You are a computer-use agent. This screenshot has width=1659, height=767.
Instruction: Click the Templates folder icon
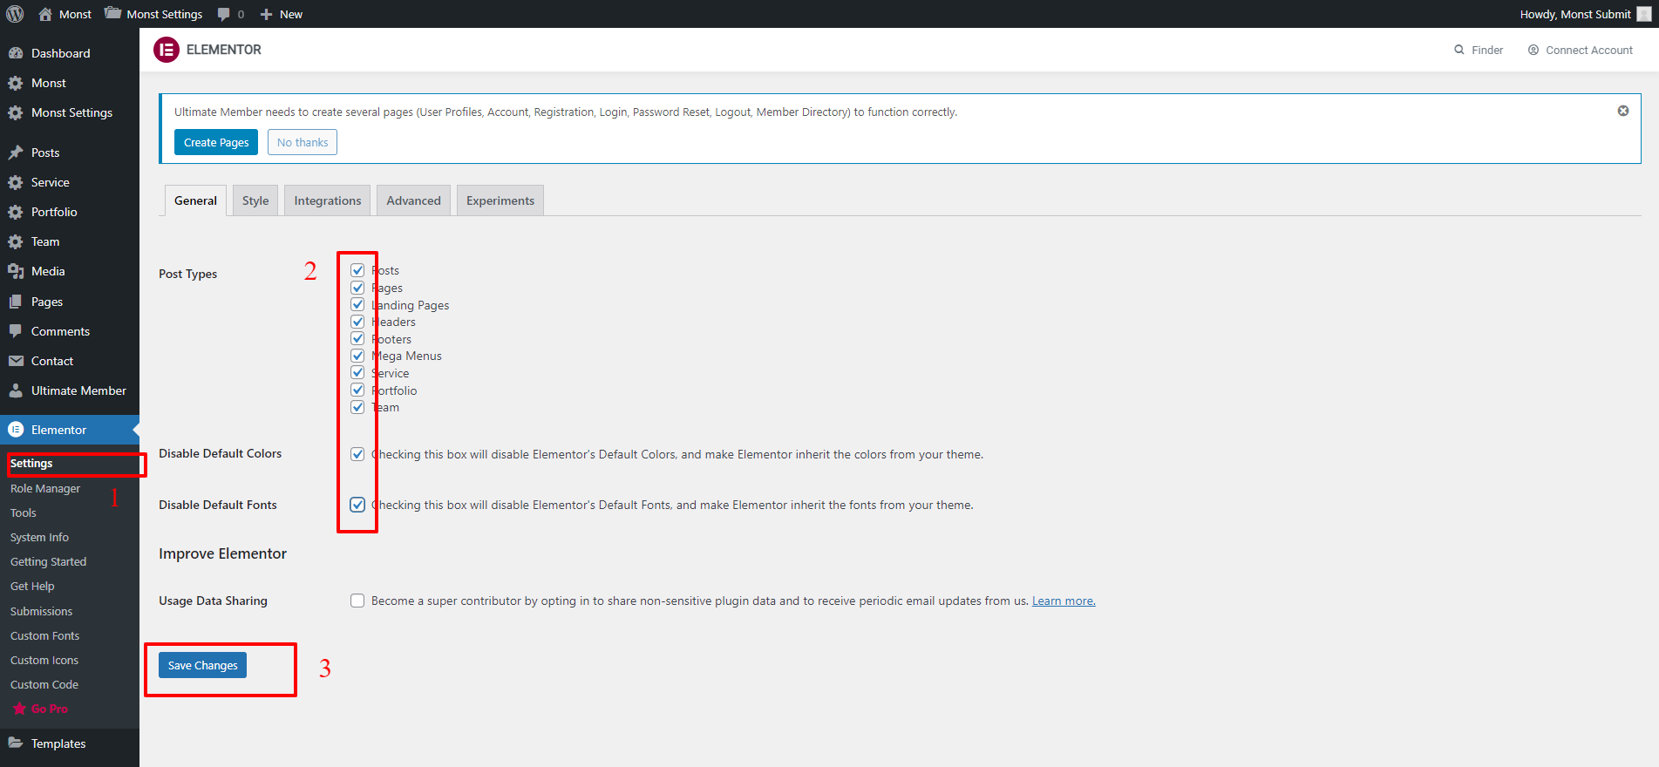click(x=16, y=743)
